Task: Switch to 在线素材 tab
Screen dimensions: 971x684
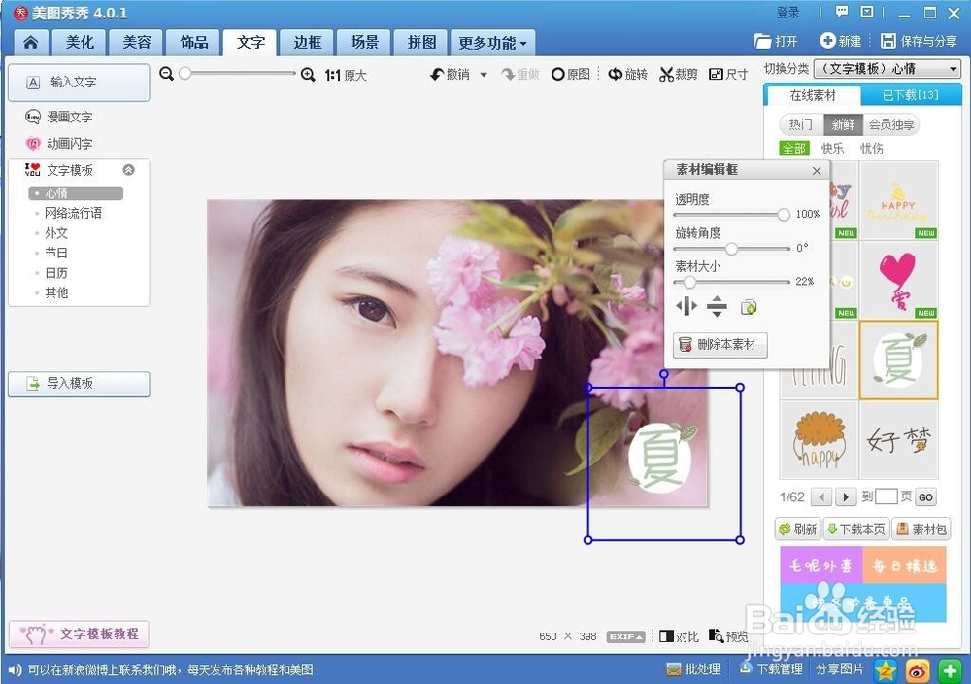Action: (x=813, y=95)
